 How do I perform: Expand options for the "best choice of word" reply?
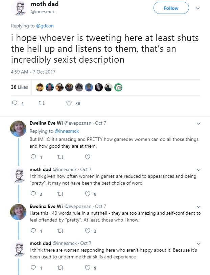coord(198,169)
